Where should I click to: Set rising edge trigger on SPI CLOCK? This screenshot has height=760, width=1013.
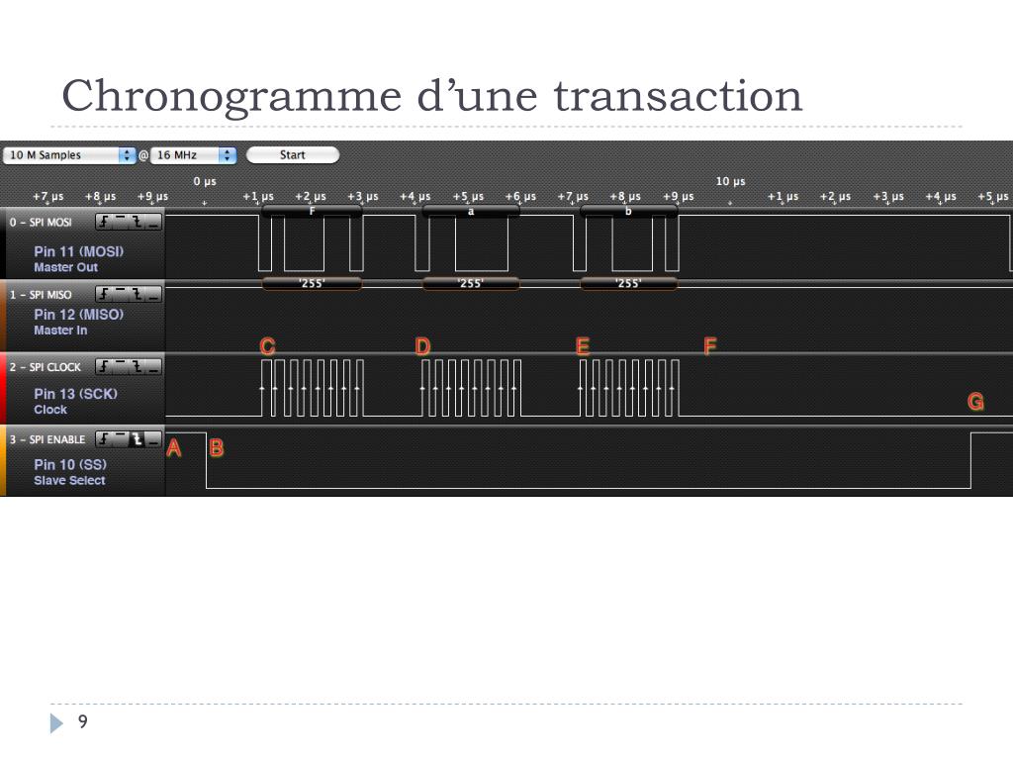[104, 367]
